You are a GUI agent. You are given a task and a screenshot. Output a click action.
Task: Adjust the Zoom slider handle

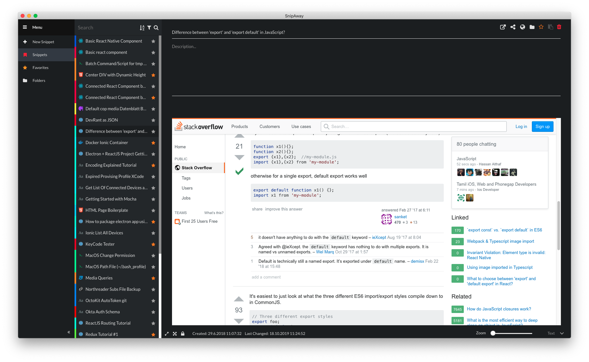click(493, 333)
